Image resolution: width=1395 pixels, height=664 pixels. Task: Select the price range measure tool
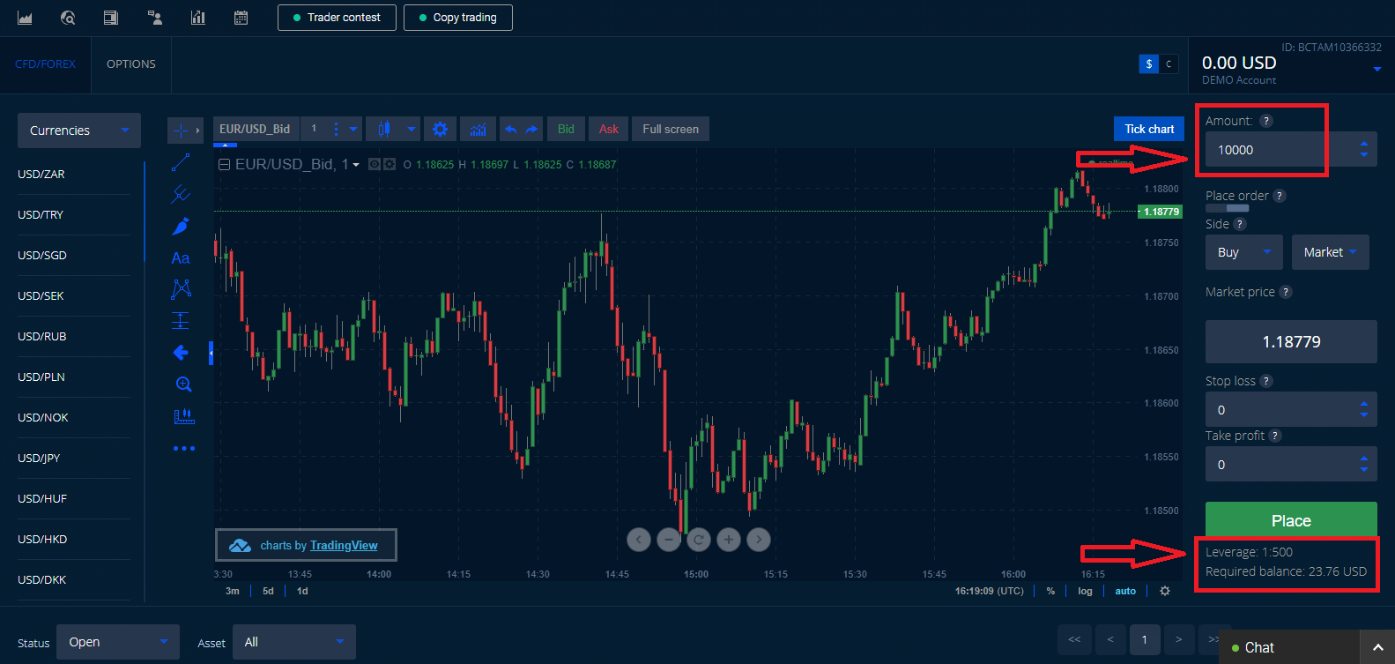coord(181,321)
